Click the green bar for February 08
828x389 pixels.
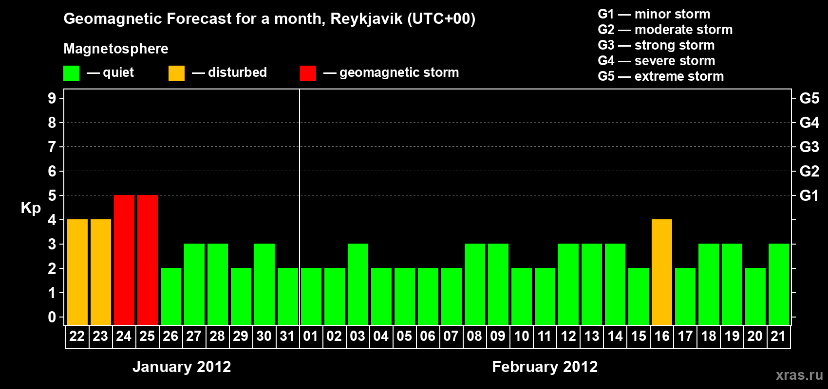(x=475, y=284)
